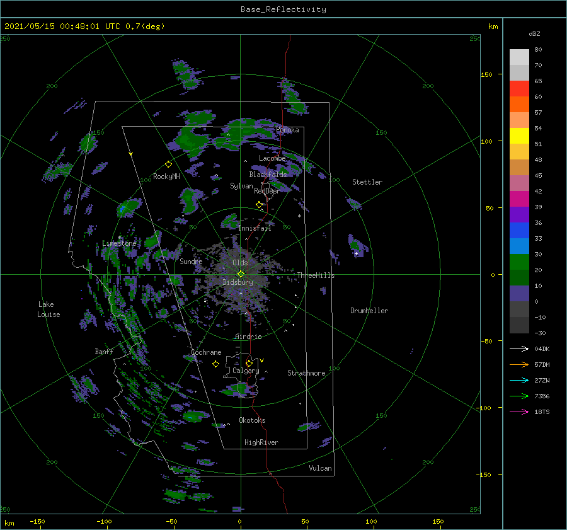Click the 04DK legend label
The image size is (567, 530).
[x=542, y=349]
